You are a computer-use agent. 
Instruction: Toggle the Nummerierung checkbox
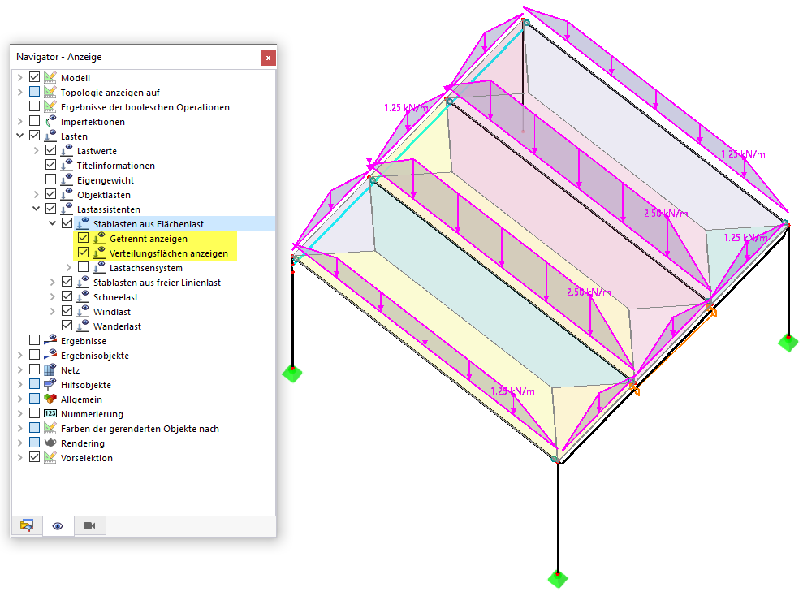[34, 412]
